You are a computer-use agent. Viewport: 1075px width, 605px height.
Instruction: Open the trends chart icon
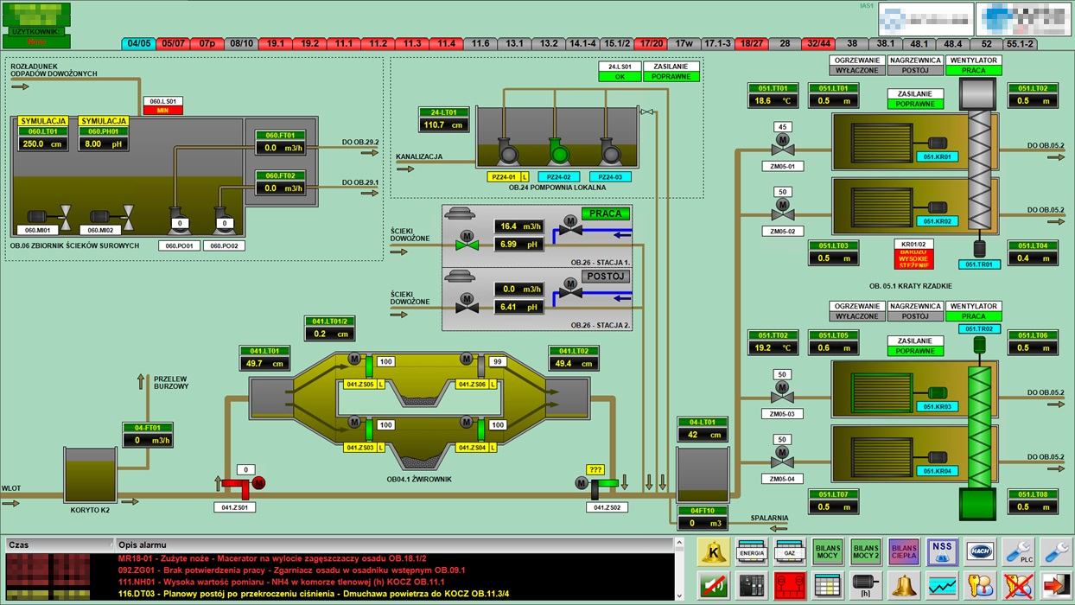[942, 585]
